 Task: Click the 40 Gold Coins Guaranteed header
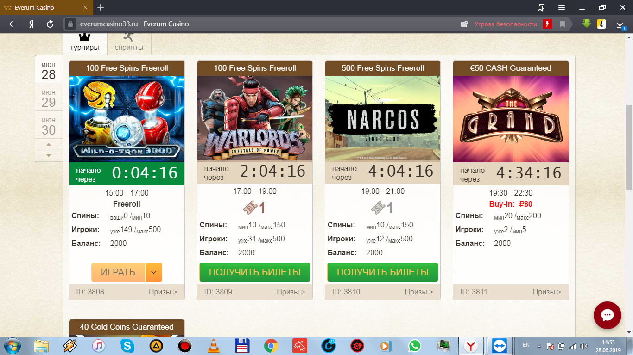[127, 327]
